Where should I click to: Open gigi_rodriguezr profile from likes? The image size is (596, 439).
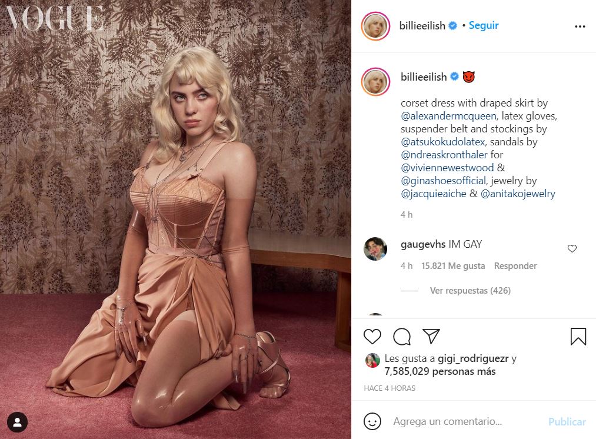pyautogui.click(x=473, y=358)
